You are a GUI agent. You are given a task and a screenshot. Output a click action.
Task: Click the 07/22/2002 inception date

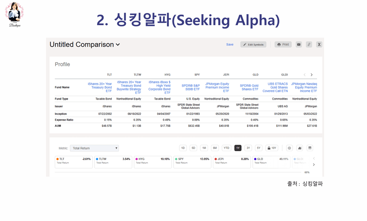(105, 114)
